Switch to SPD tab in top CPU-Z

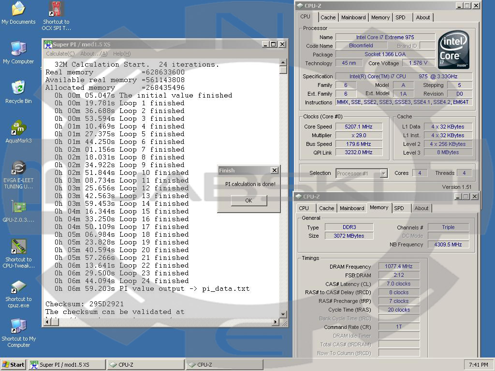[x=400, y=17]
